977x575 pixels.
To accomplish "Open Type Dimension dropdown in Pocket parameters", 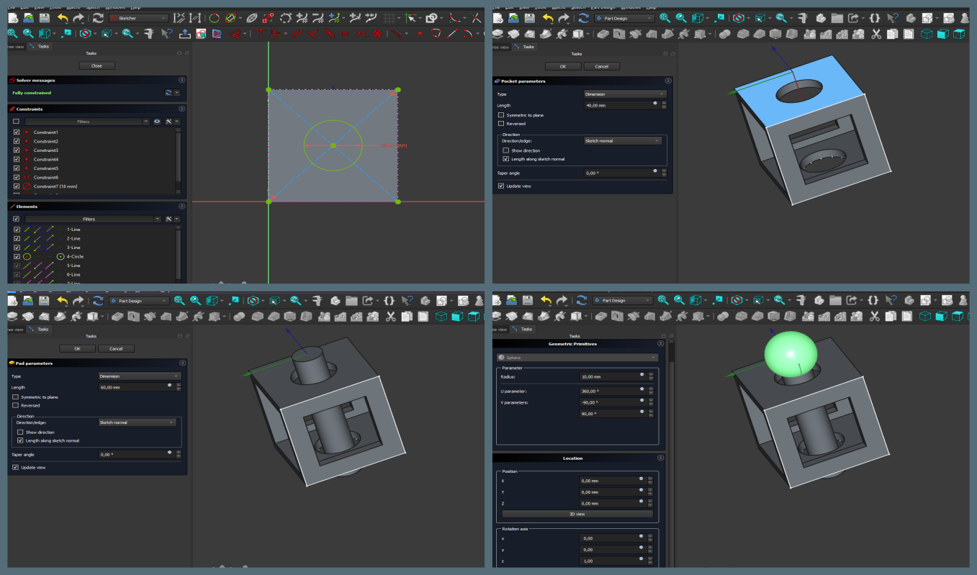I will tap(625, 94).
